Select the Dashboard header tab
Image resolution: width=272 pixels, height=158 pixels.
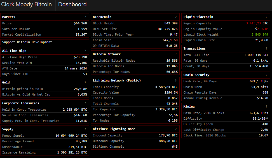coord(72,4)
